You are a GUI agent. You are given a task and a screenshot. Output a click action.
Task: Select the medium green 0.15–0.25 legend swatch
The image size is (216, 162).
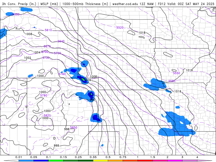[x=71, y=161]
